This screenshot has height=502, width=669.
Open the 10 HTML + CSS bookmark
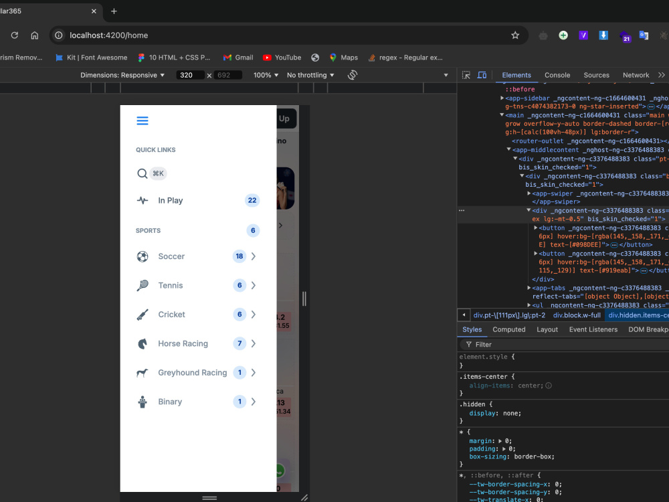[174, 58]
